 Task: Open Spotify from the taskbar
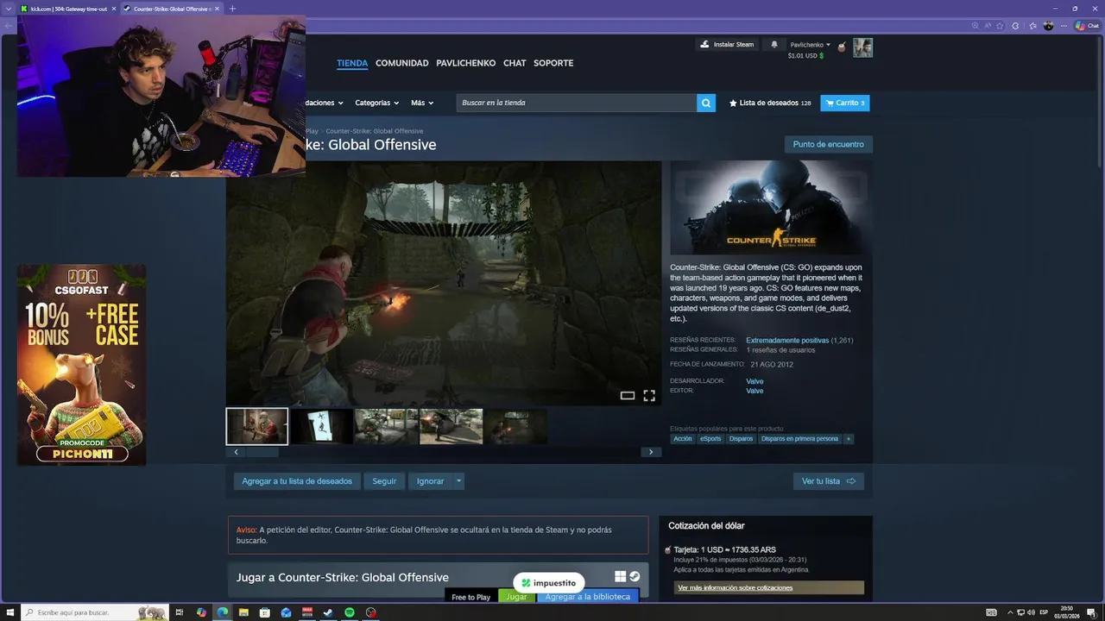pyautogui.click(x=350, y=612)
